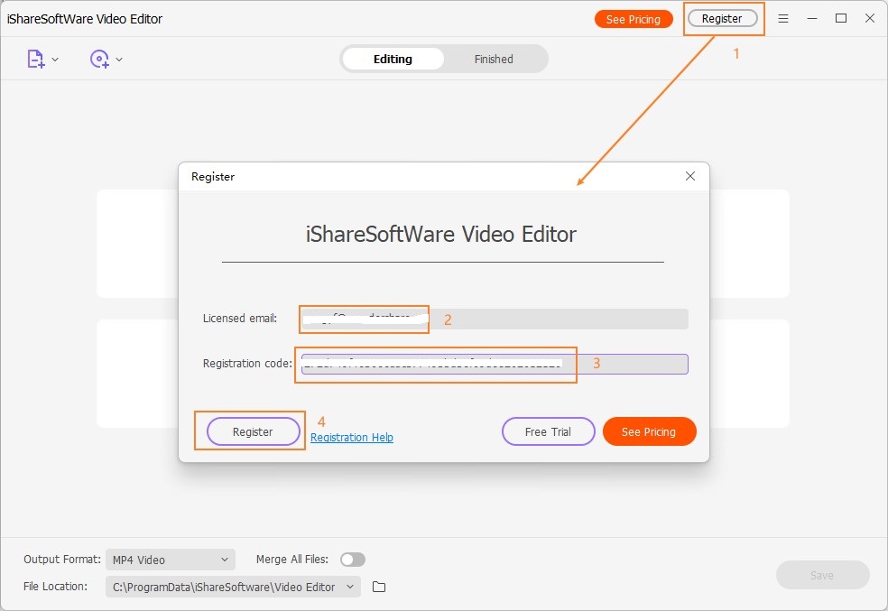Expand the Add Disc dropdown arrow
This screenshot has height=611, width=888.
pyautogui.click(x=119, y=60)
